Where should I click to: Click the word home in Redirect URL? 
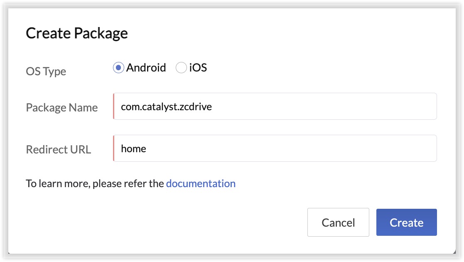pyautogui.click(x=133, y=148)
